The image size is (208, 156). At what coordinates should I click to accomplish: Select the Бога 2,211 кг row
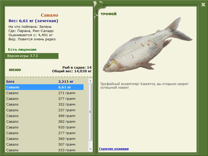point(44,81)
